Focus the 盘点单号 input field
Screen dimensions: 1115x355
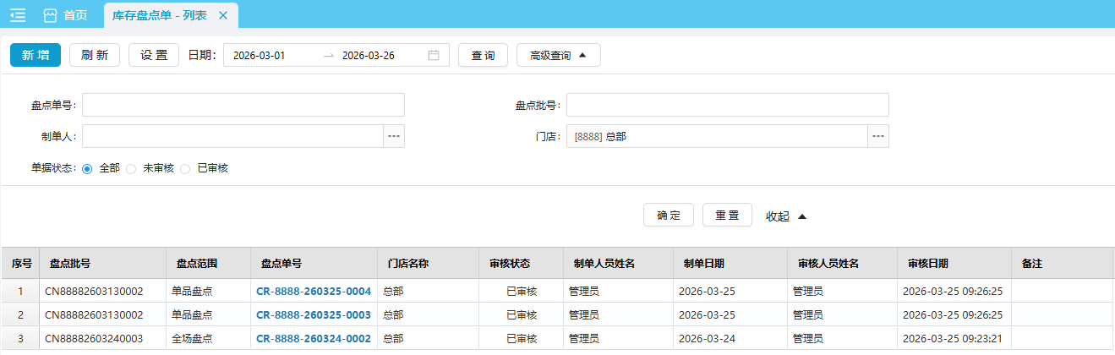243,105
